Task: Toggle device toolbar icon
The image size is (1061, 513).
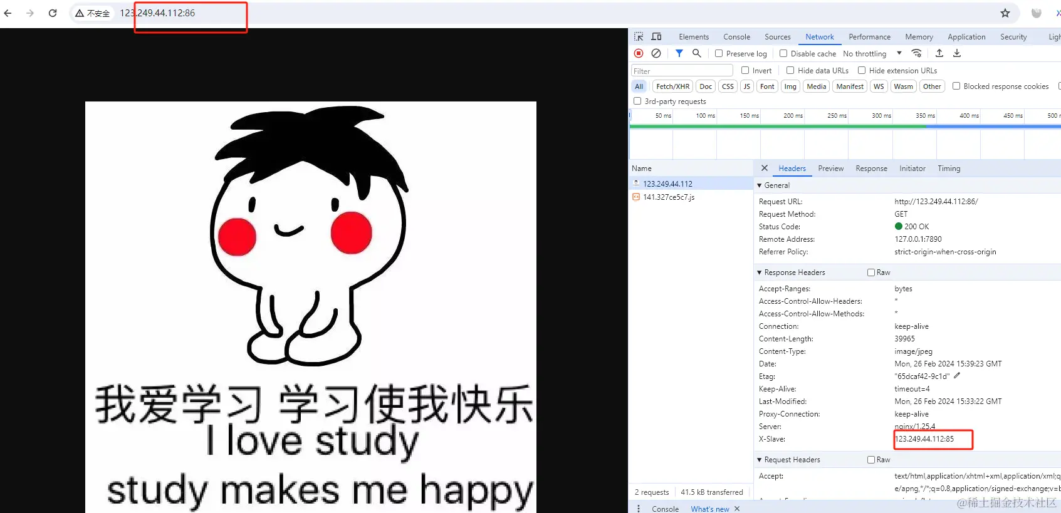Action: point(656,37)
